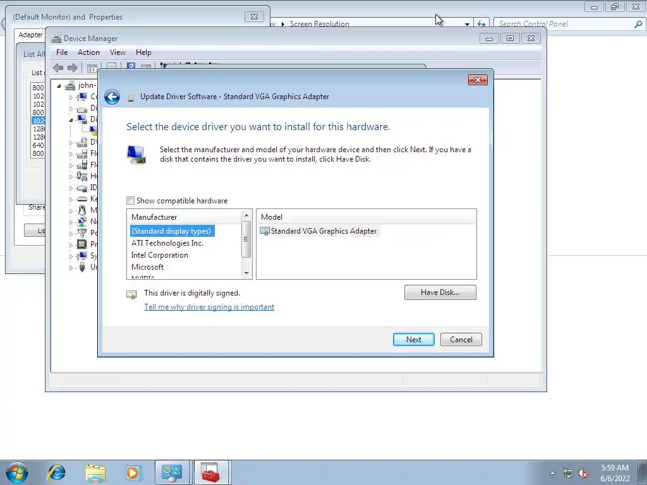Select the Display adapters monitor icon in tree

click(82, 119)
